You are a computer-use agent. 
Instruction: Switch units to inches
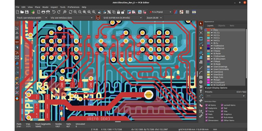point(17,33)
